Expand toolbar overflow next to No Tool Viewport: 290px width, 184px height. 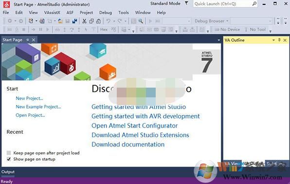pos(271,31)
